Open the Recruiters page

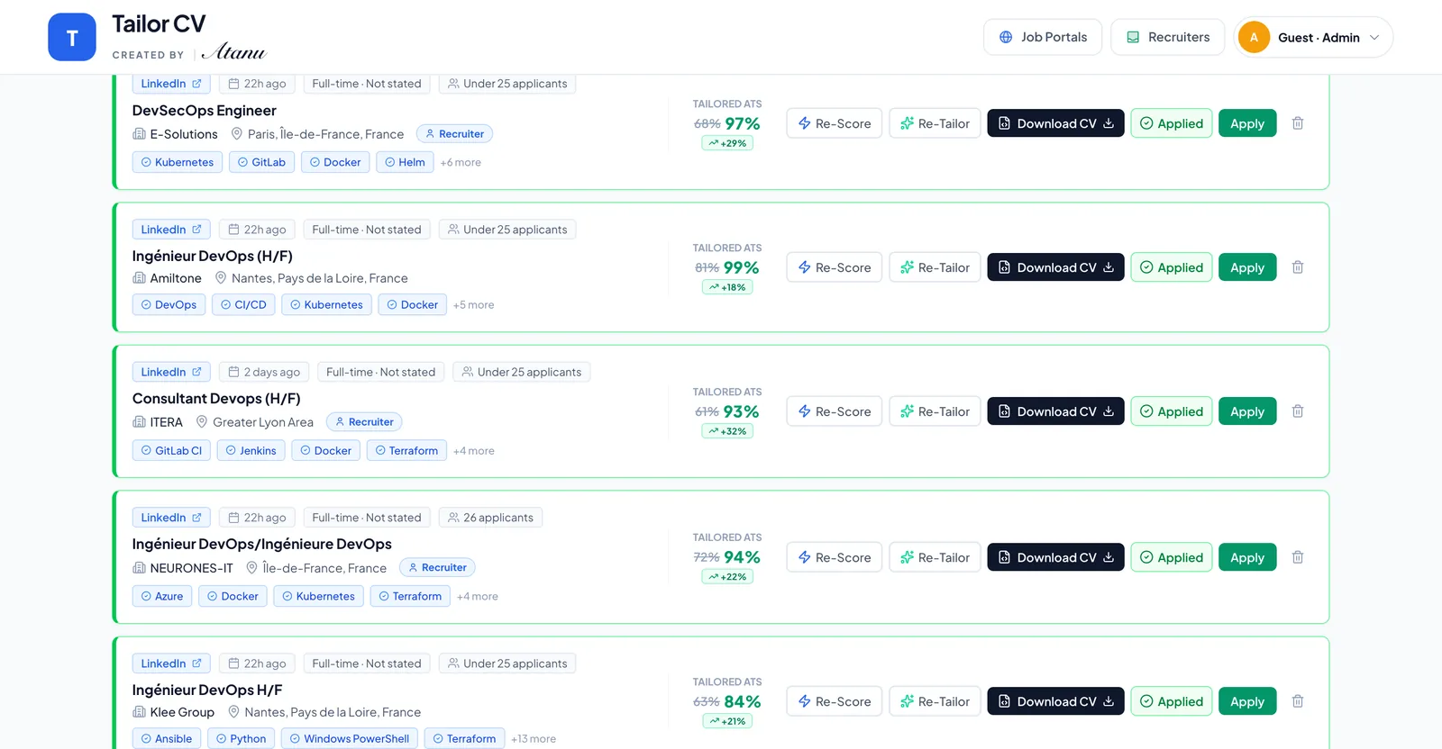[x=1168, y=37]
